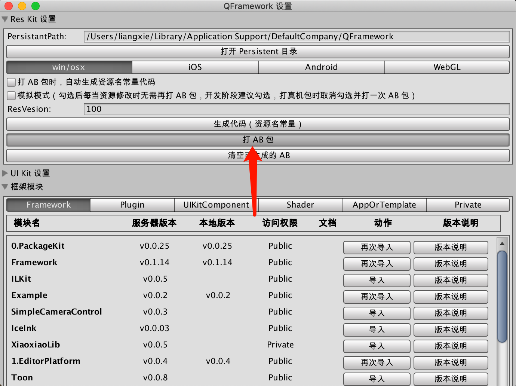Import the ILKit module
516x386 pixels.
pyautogui.click(x=377, y=281)
